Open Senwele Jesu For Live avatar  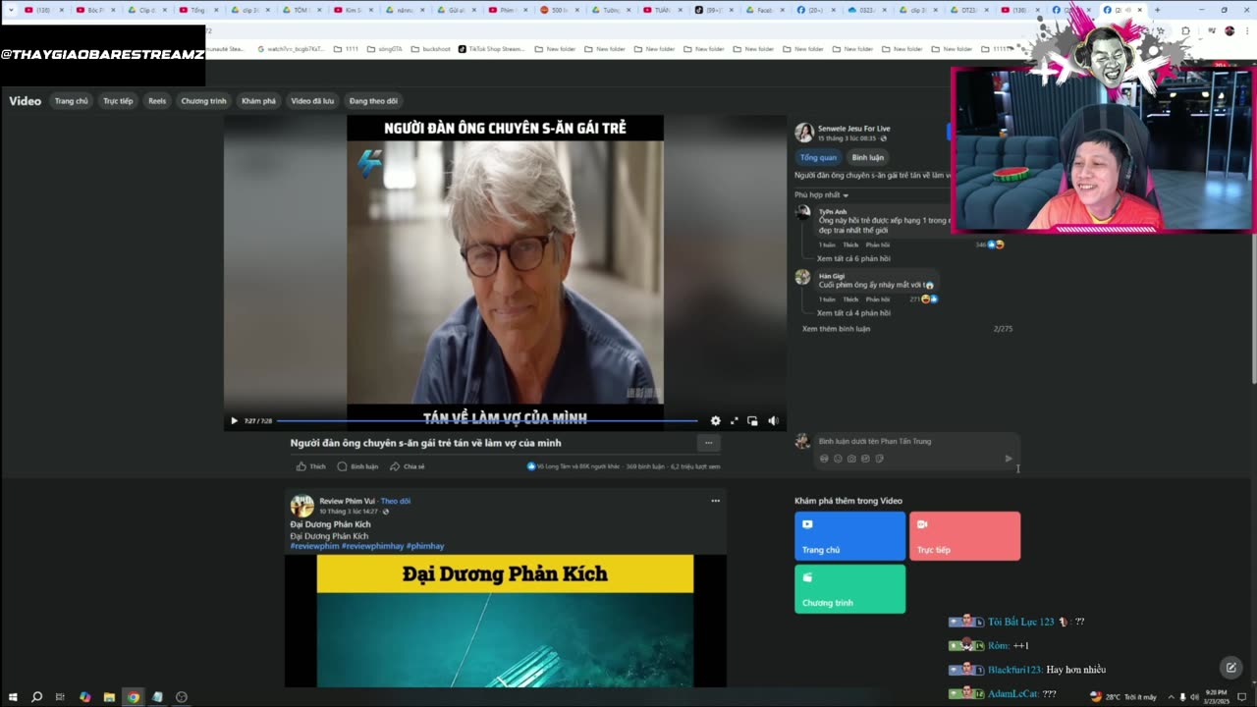804,133
